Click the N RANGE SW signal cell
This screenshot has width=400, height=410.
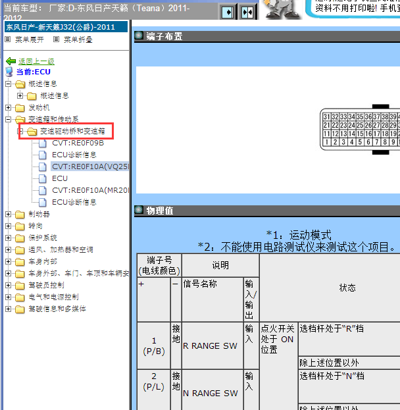pos(213,390)
